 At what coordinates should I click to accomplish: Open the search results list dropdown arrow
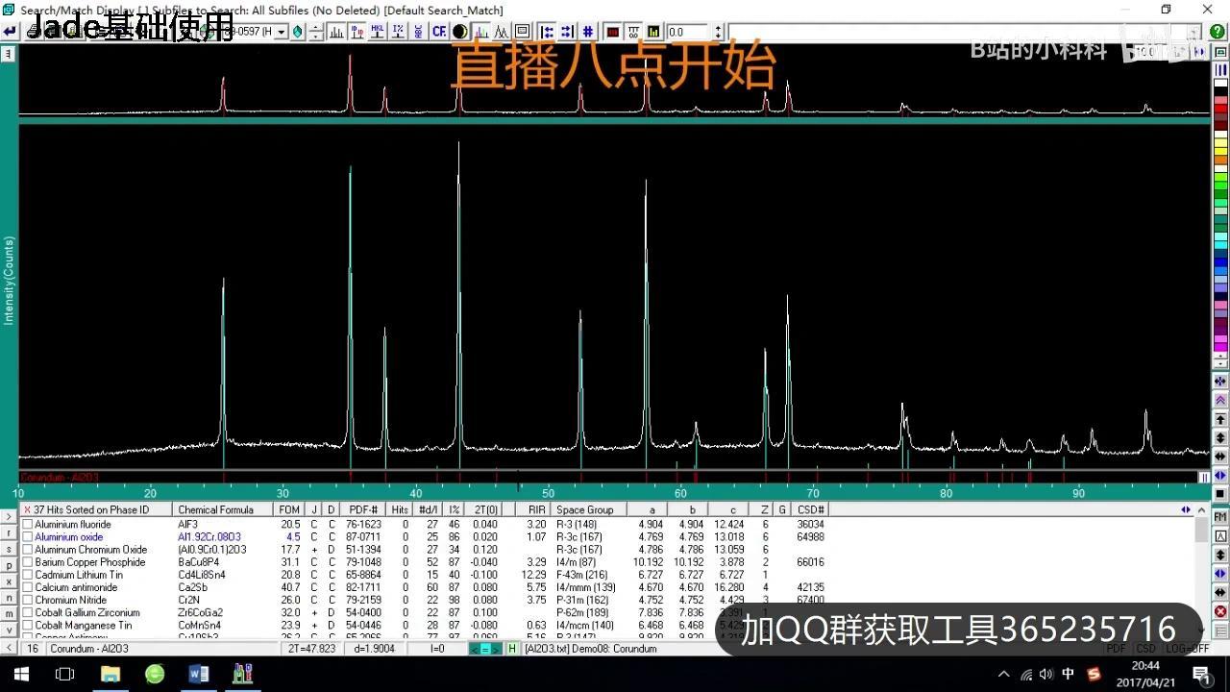pos(1186,509)
